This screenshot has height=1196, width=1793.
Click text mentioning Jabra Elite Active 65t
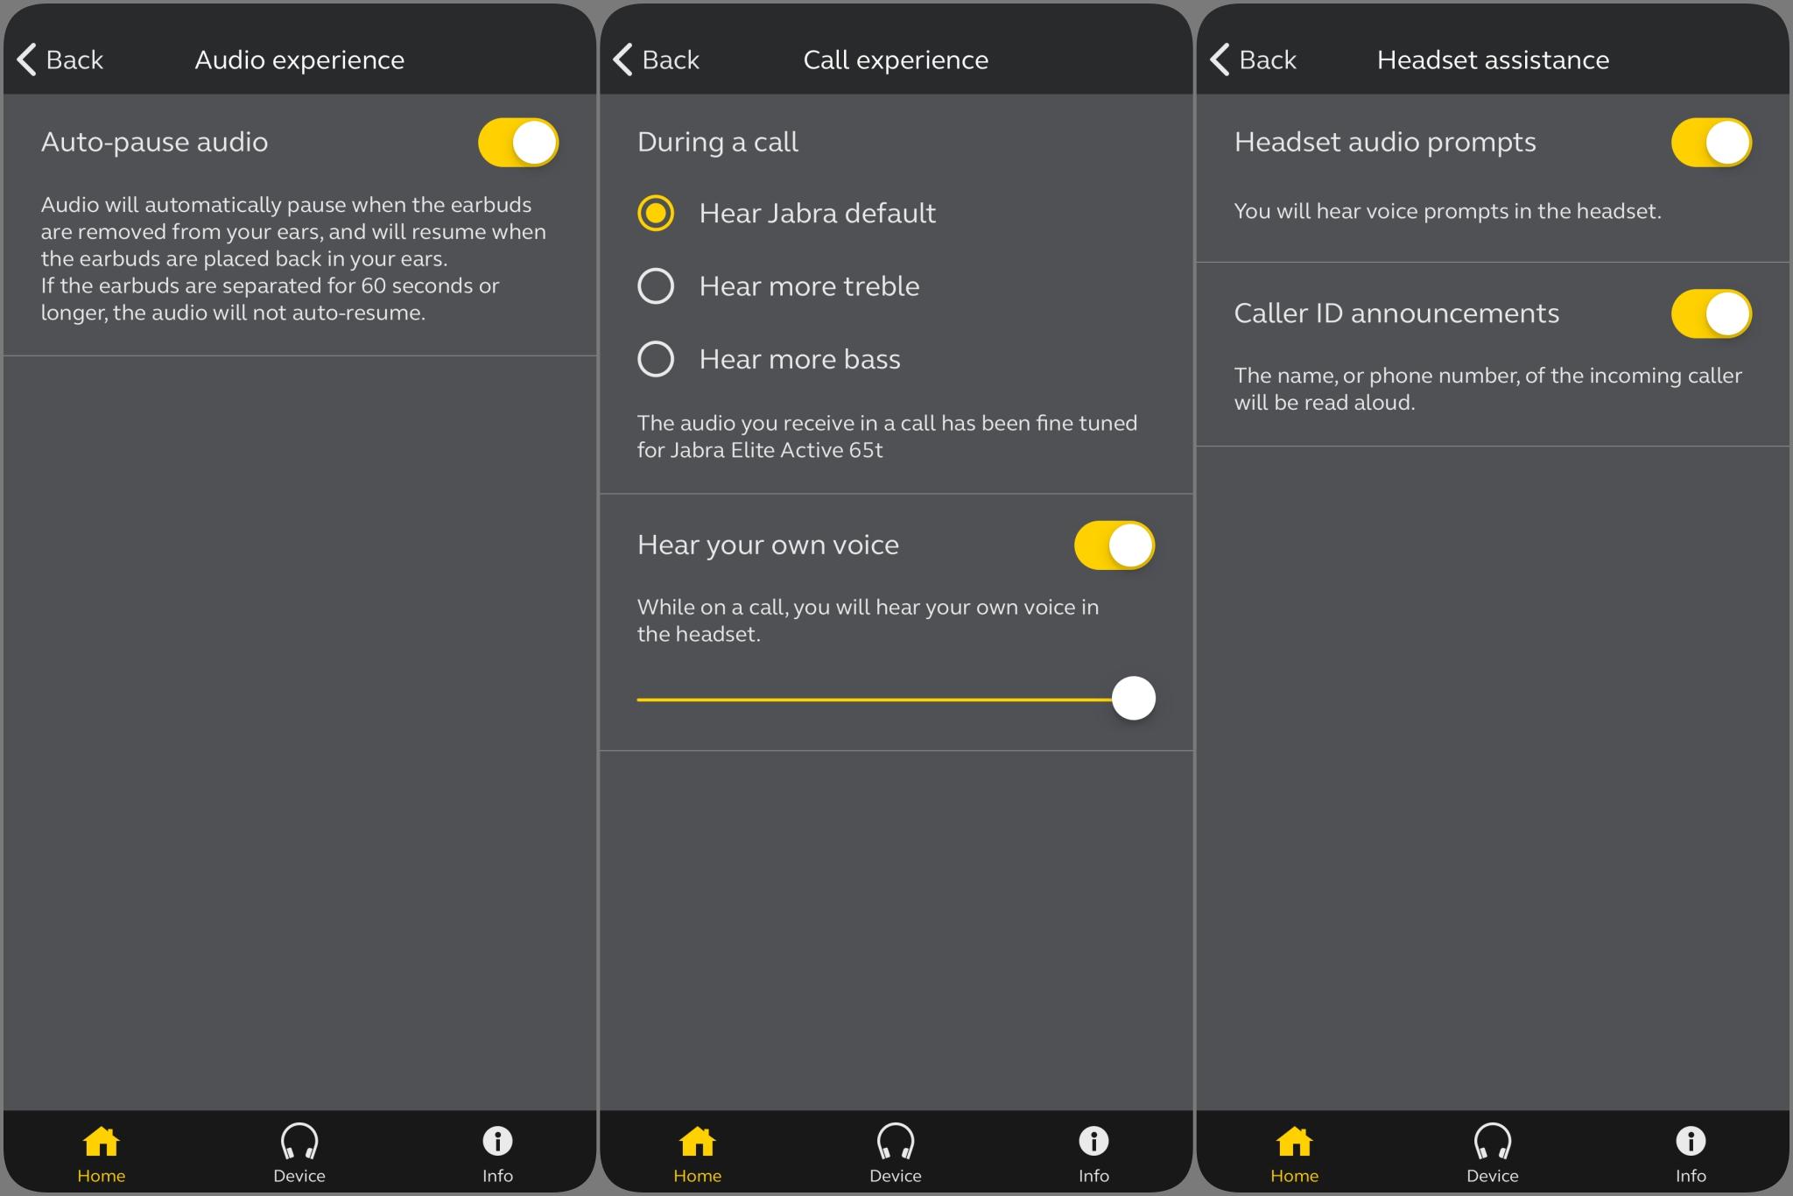(887, 436)
